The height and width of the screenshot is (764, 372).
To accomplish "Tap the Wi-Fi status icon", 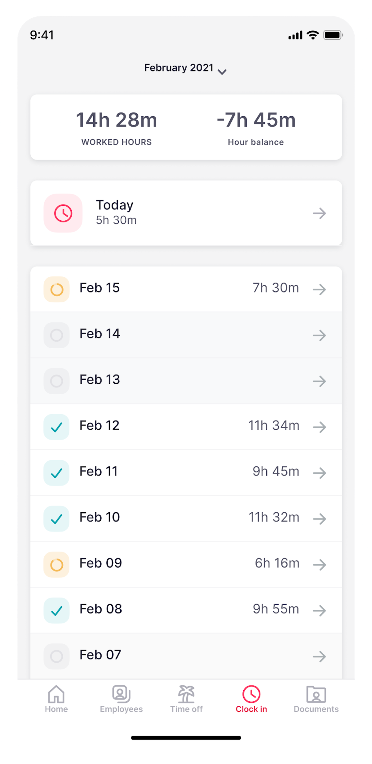I will 313,35.
